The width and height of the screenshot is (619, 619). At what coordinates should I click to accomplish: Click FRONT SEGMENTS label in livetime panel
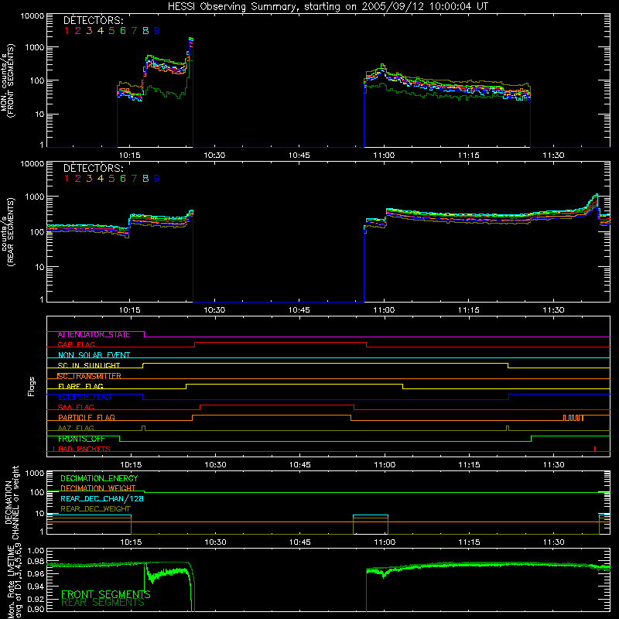click(106, 594)
